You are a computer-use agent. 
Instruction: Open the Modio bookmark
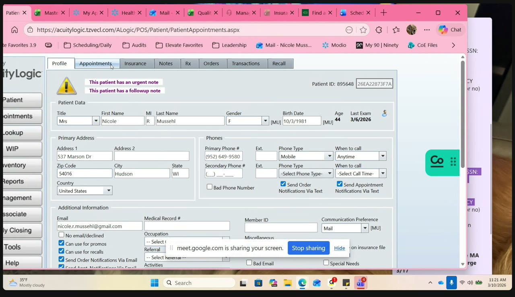[334, 45]
